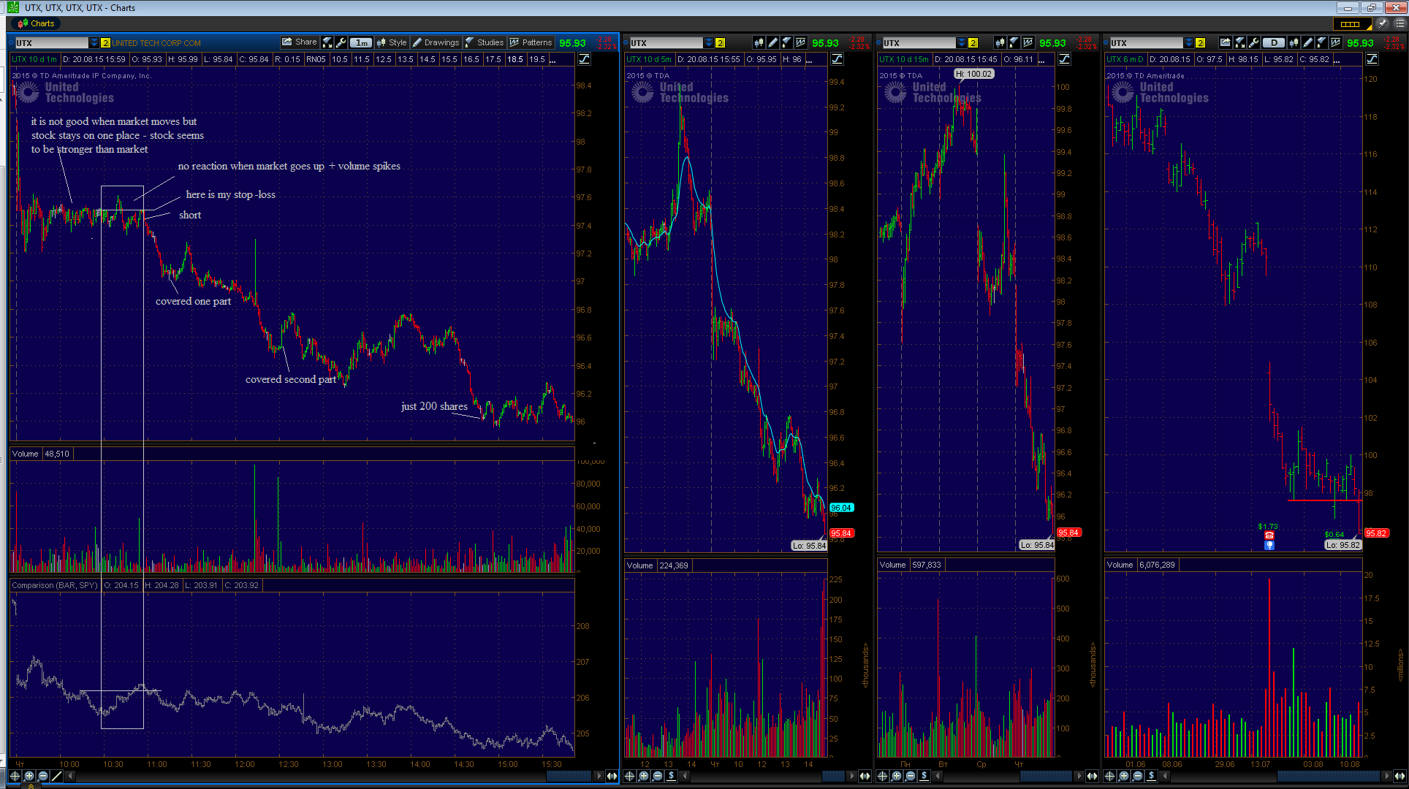Open Studies menu in first chart

click(x=484, y=42)
